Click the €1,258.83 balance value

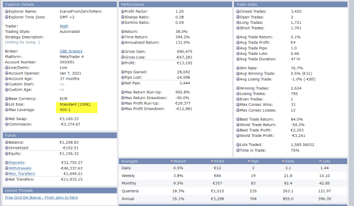(x=69, y=143)
